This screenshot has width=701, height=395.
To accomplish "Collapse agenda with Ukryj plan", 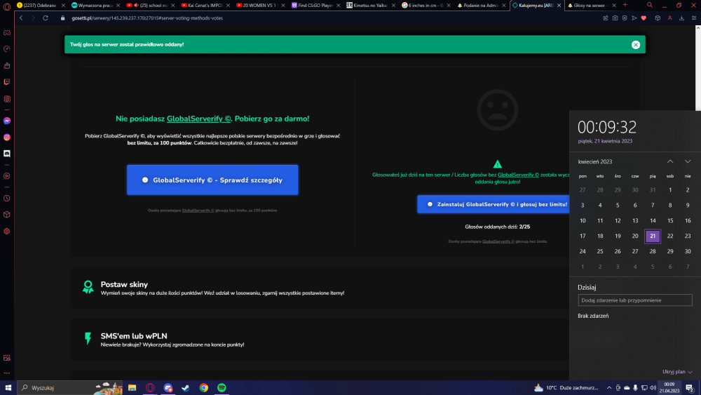I will [x=677, y=372].
